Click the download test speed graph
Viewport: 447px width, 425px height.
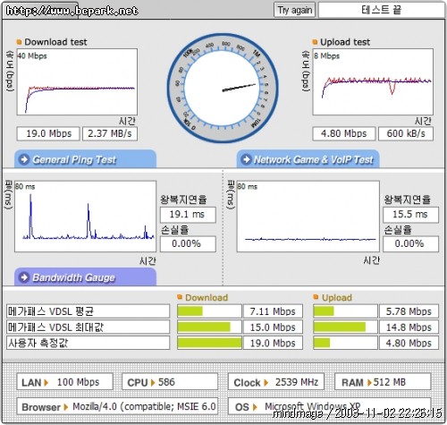(x=77, y=82)
